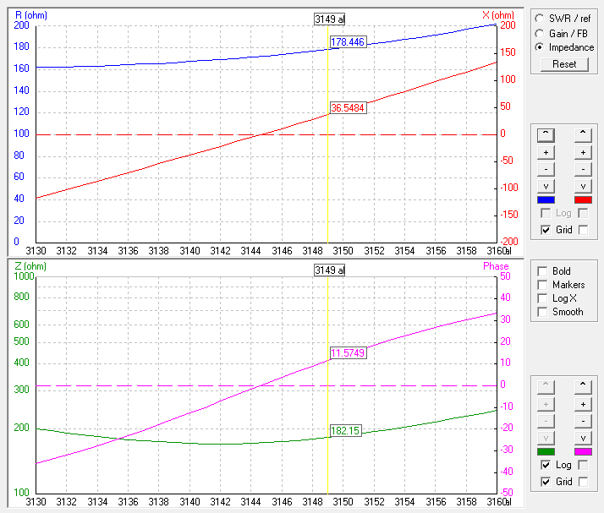Enable the Bold checkbox
Screen dimensions: 604x513
click(x=542, y=271)
